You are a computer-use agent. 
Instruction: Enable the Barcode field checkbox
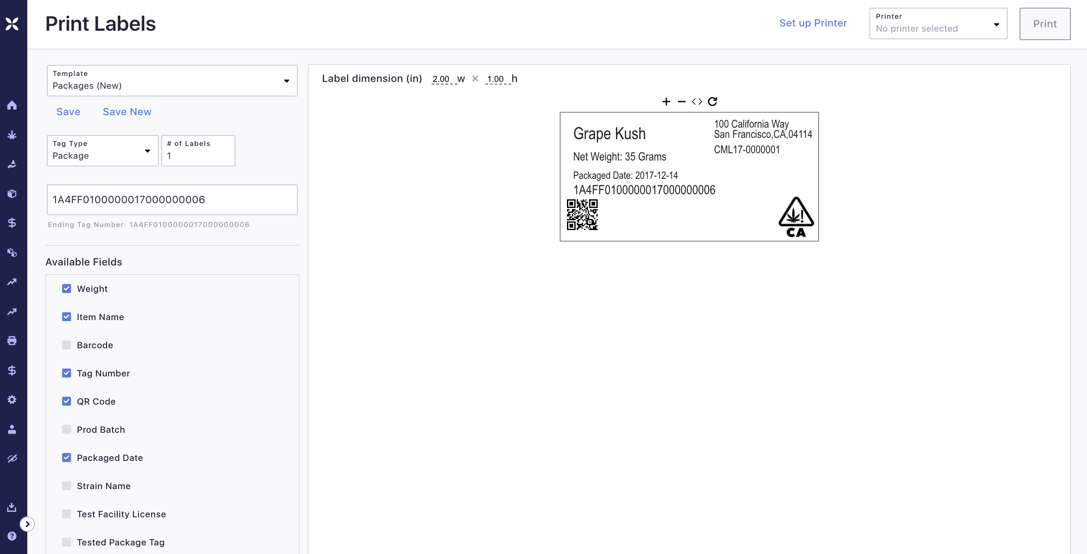[67, 345]
